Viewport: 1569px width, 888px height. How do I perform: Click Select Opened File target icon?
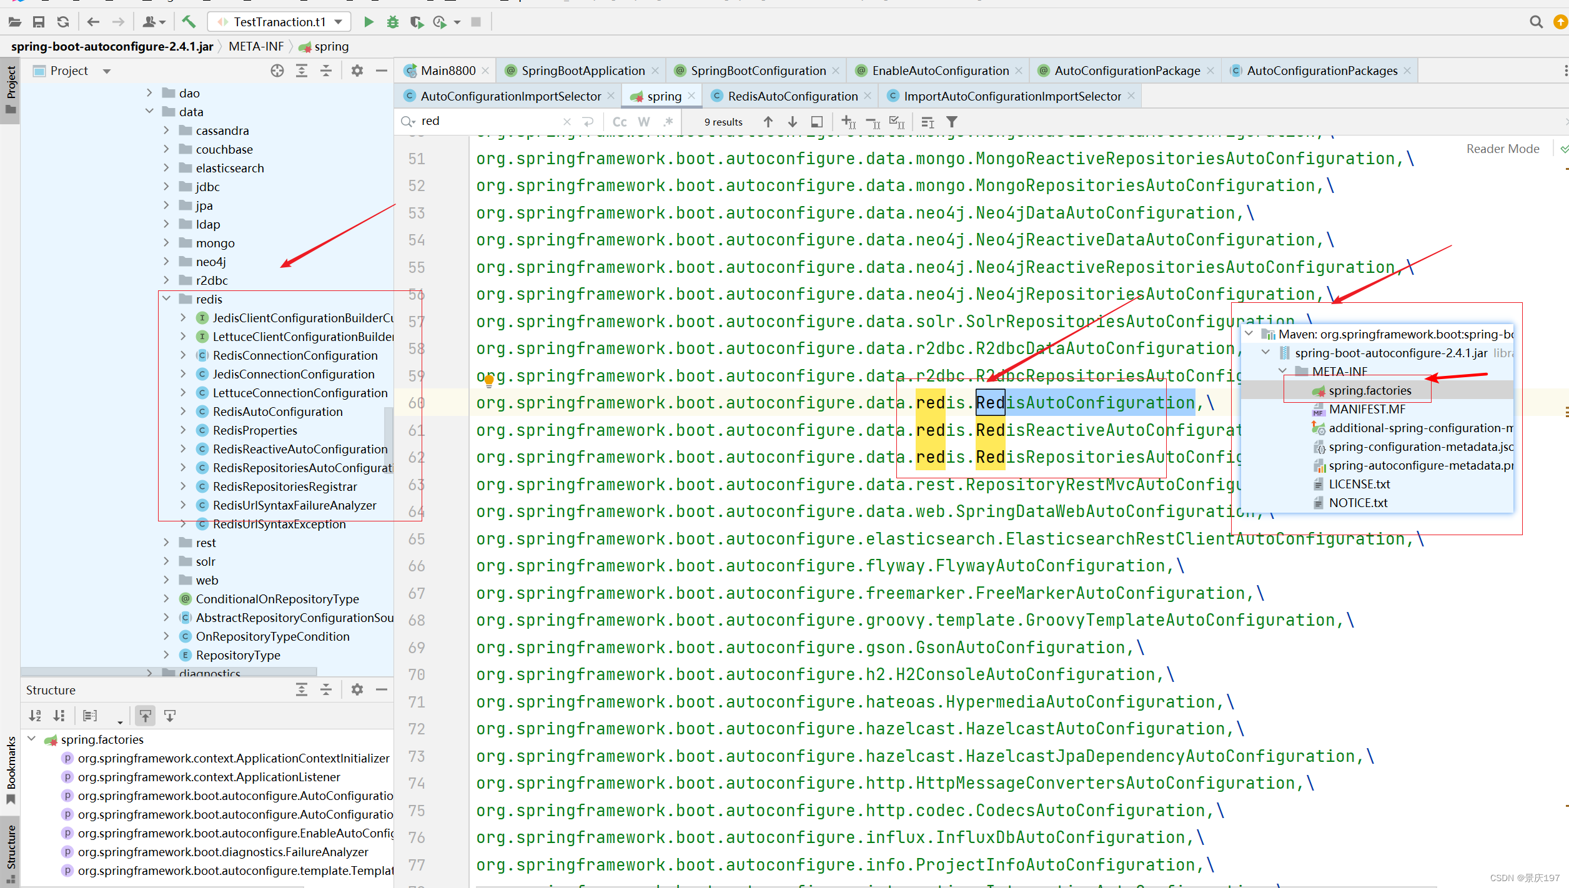(x=277, y=71)
